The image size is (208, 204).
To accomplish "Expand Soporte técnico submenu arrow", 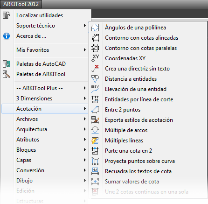I will pyautogui.click(x=85, y=26).
